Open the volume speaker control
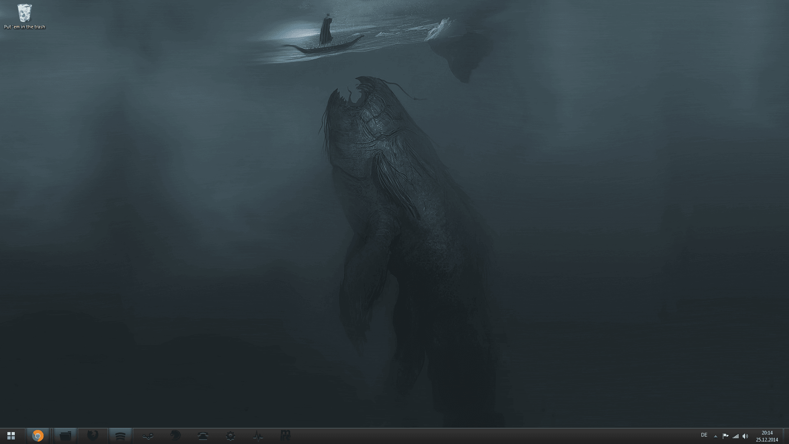The height and width of the screenshot is (444, 789). (x=745, y=436)
